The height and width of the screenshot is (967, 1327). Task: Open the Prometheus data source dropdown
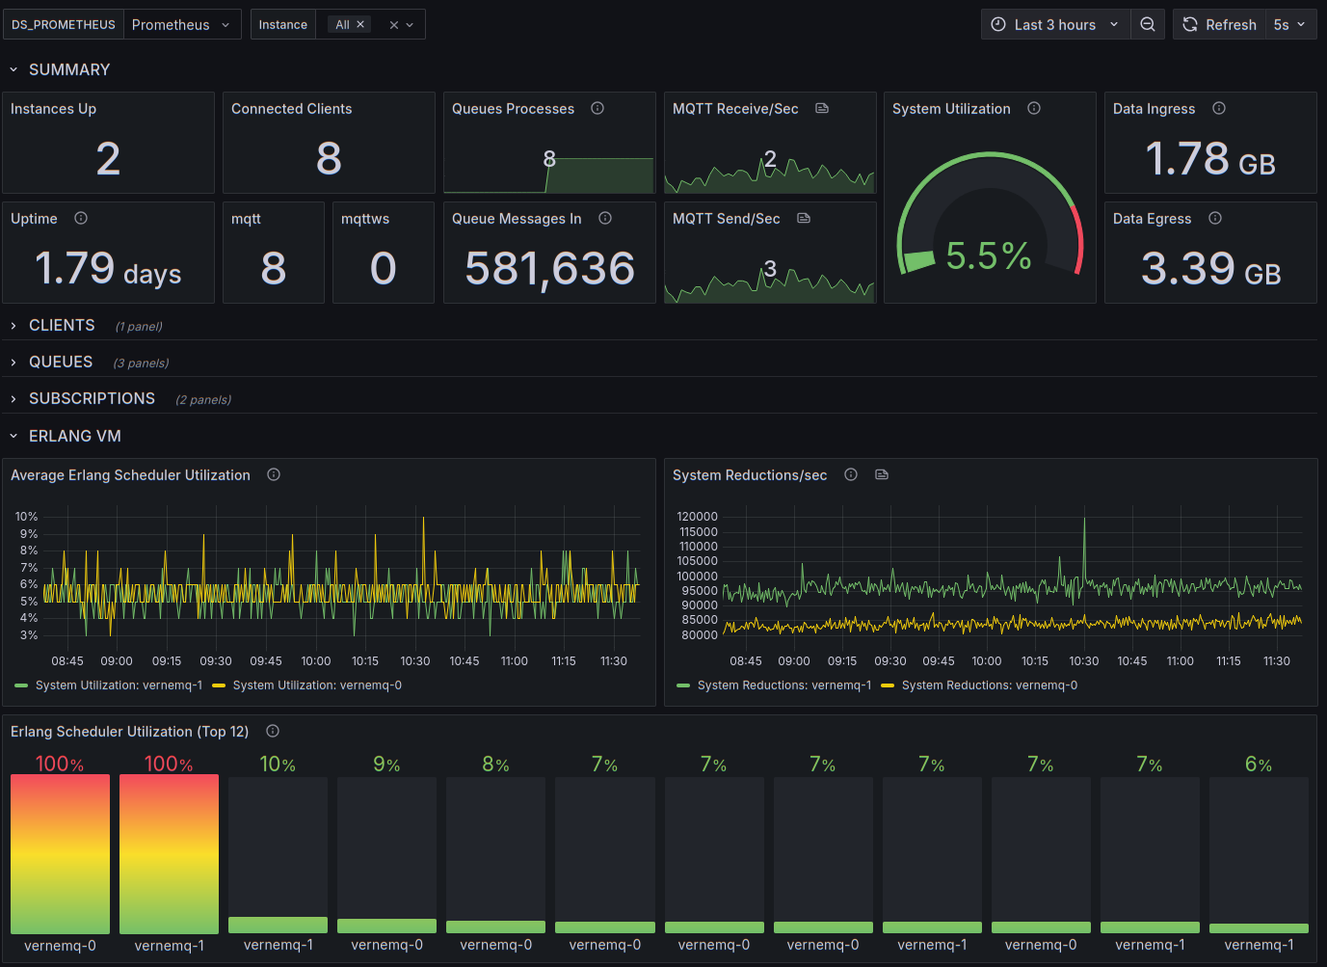182,24
